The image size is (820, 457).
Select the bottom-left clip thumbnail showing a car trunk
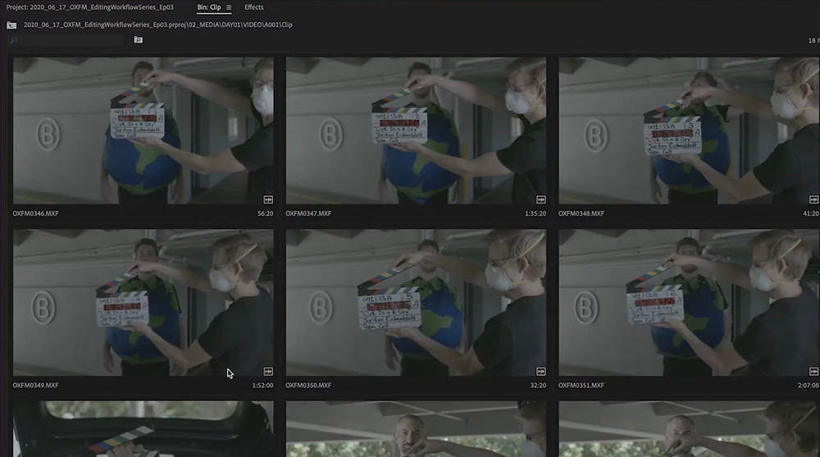pyautogui.click(x=143, y=429)
